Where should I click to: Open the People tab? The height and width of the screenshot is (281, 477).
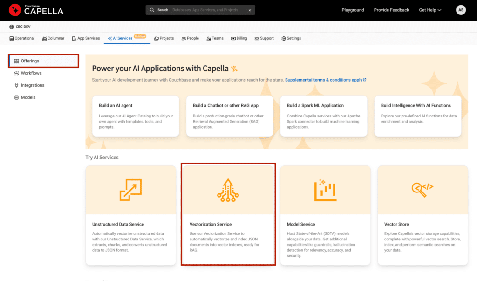coord(190,38)
